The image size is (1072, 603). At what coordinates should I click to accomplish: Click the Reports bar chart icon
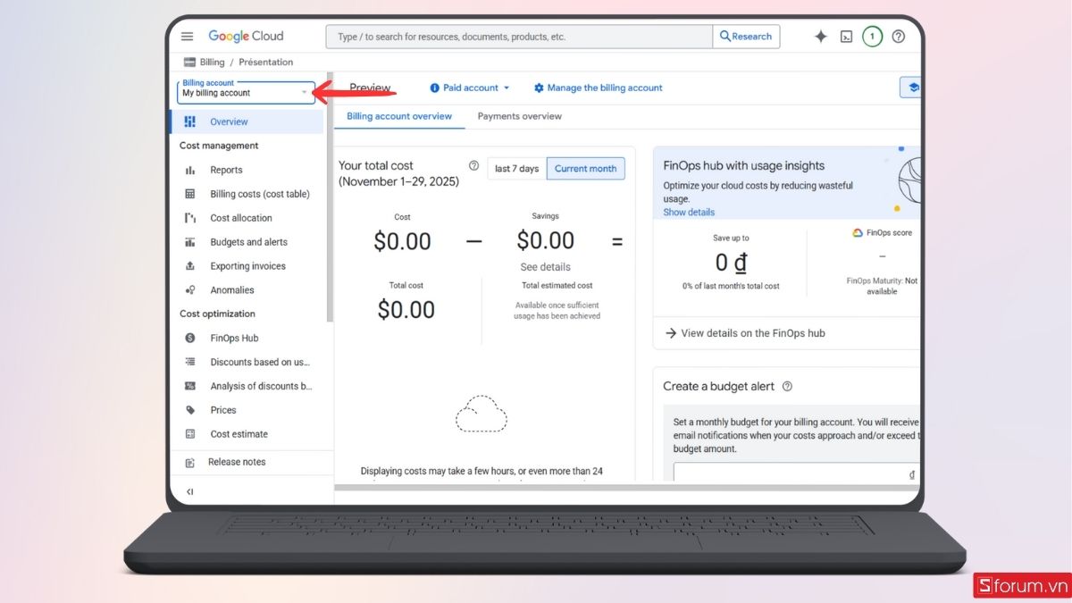click(x=189, y=170)
